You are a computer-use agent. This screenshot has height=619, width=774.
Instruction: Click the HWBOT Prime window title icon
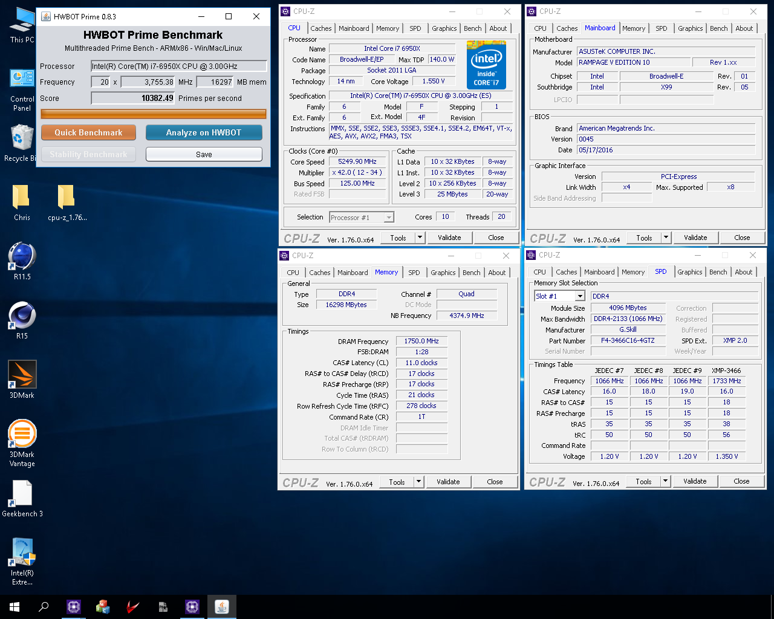coord(46,16)
